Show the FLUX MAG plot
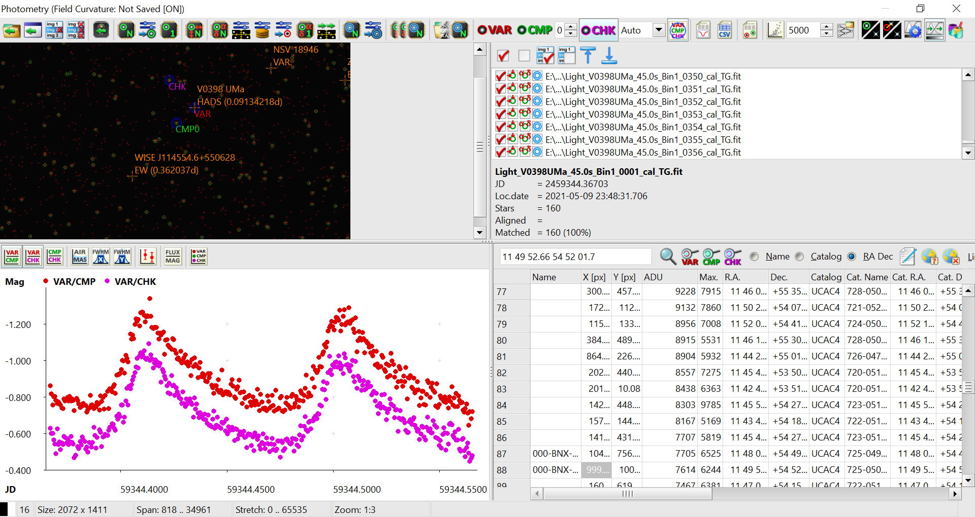Image resolution: width=975 pixels, height=517 pixels. [x=173, y=256]
